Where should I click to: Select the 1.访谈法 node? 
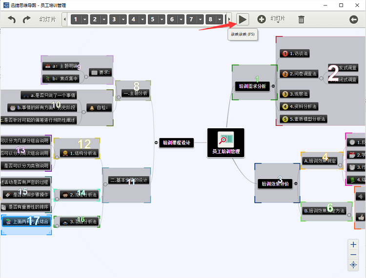click(x=295, y=54)
